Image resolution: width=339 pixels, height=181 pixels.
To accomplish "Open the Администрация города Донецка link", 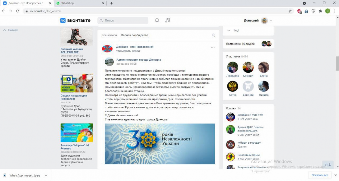I will [138, 60].
